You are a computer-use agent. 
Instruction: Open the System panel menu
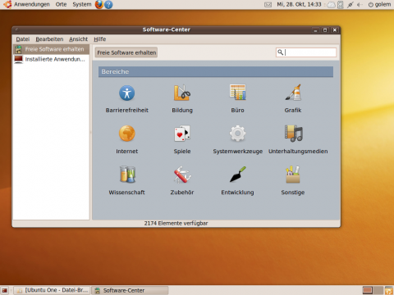tap(82, 4)
